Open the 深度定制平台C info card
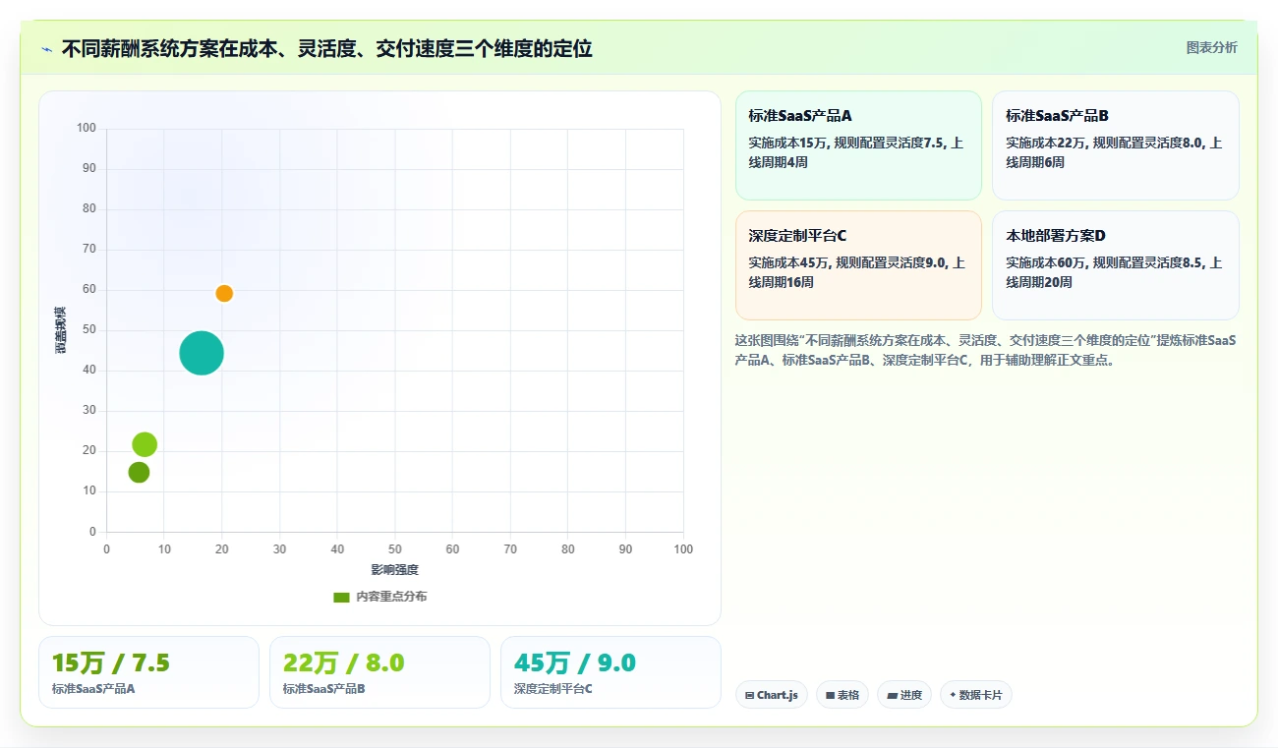 coord(858,265)
